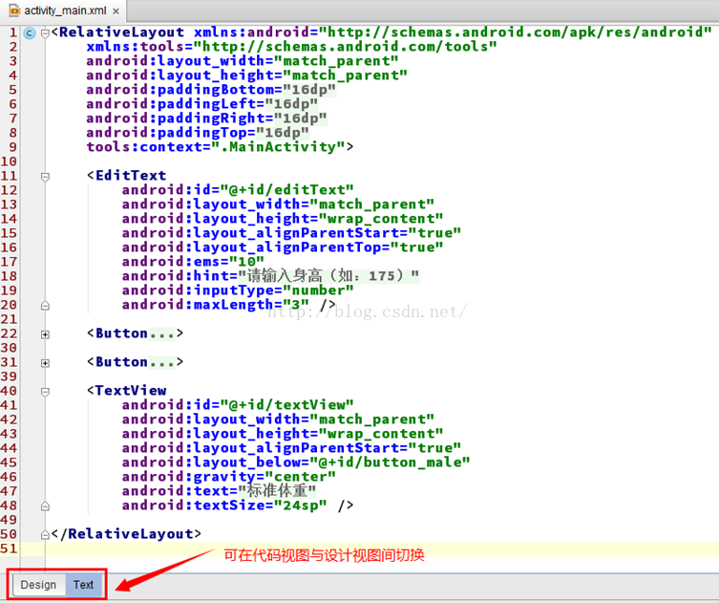Click line number 18 in the gutter
The height and width of the screenshot is (603, 719).
[10, 276]
